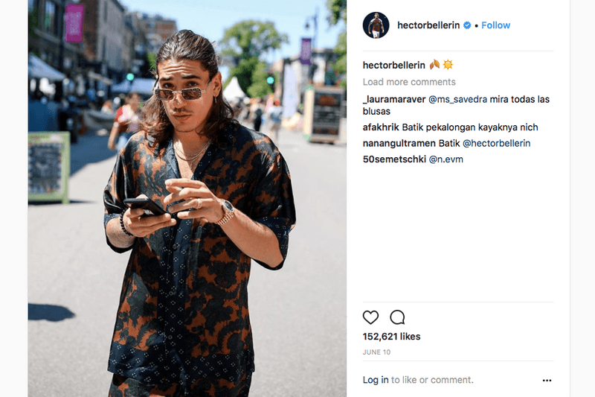Viewport: 595px width, 397px height.
Task: Open the @n.evm mention
Action: click(x=446, y=159)
